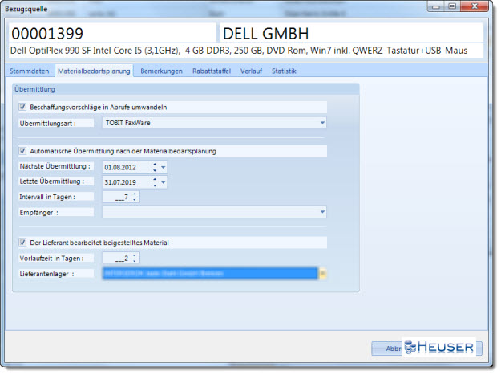Click the DELL GMBH supplier name field
This screenshot has width=501, height=375.
click(x=351, y=33)
